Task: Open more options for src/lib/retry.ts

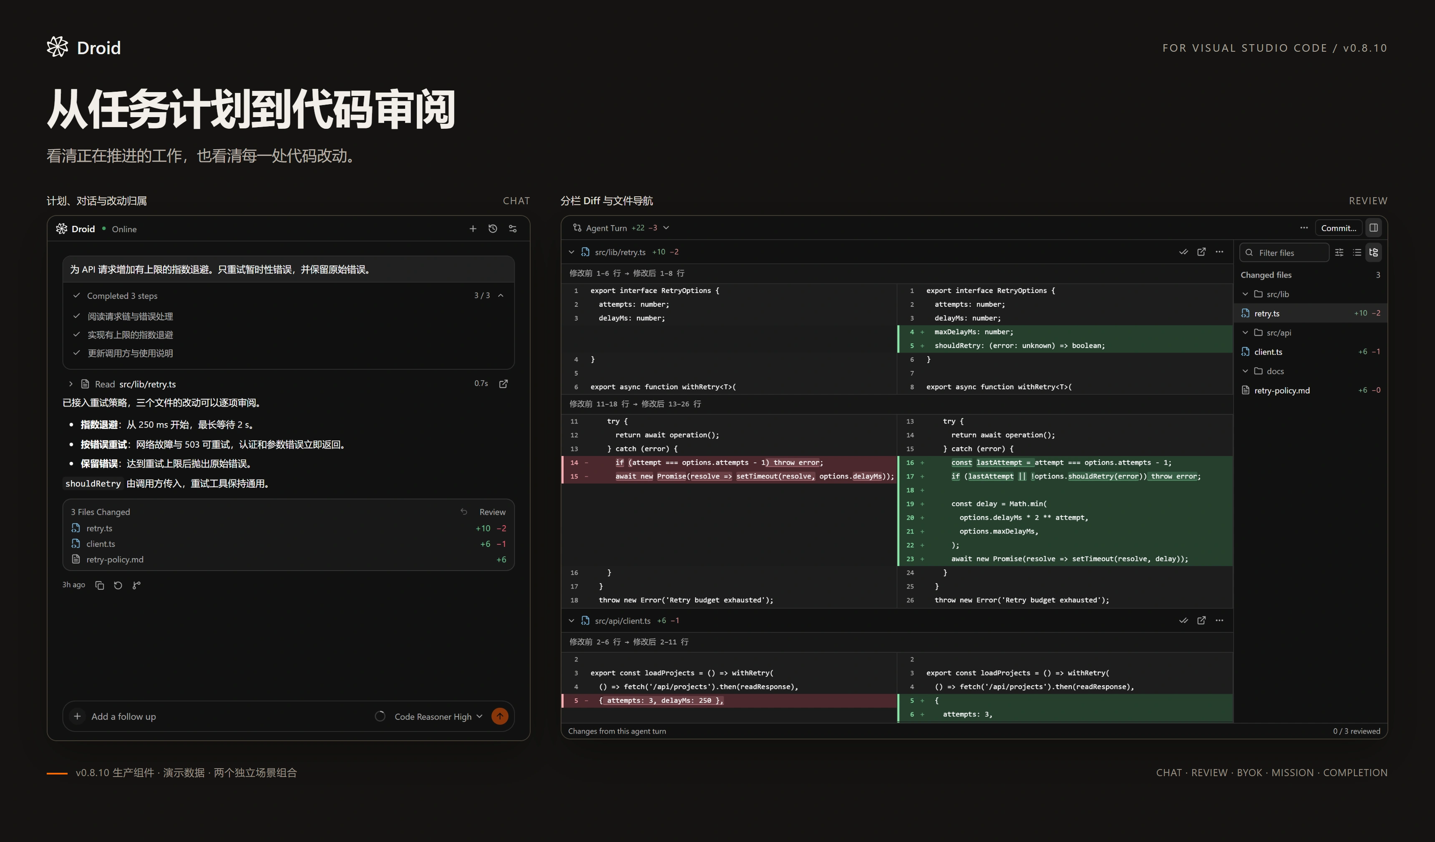Action: 1219,252
